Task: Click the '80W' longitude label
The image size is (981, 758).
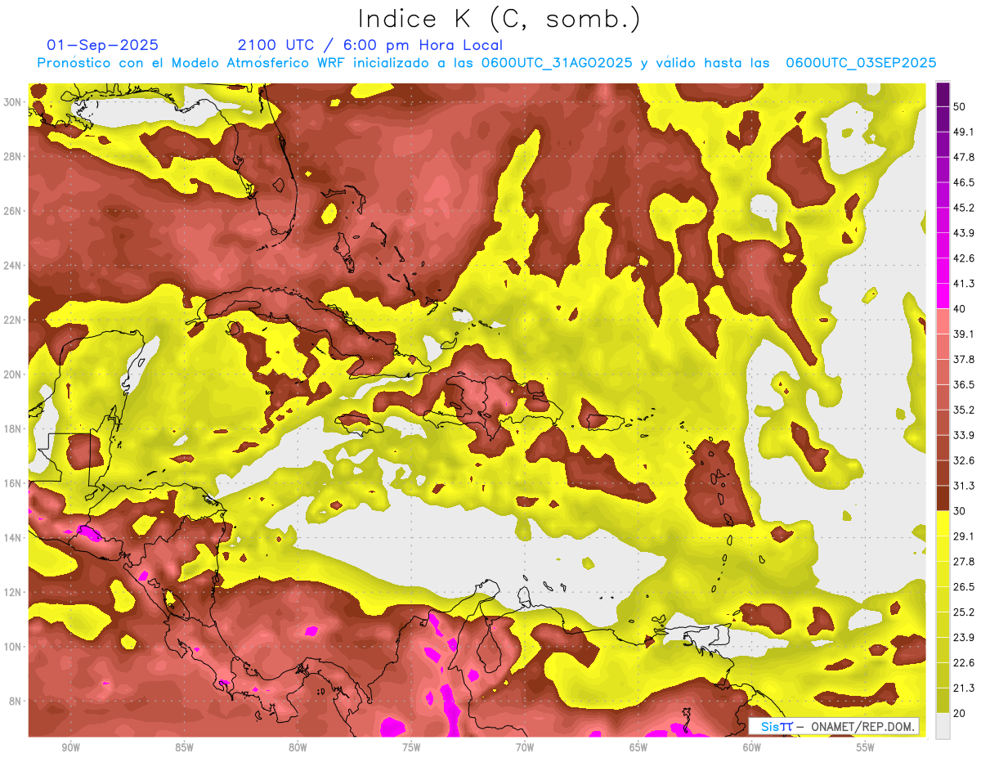Action: [x=298, y=747]
